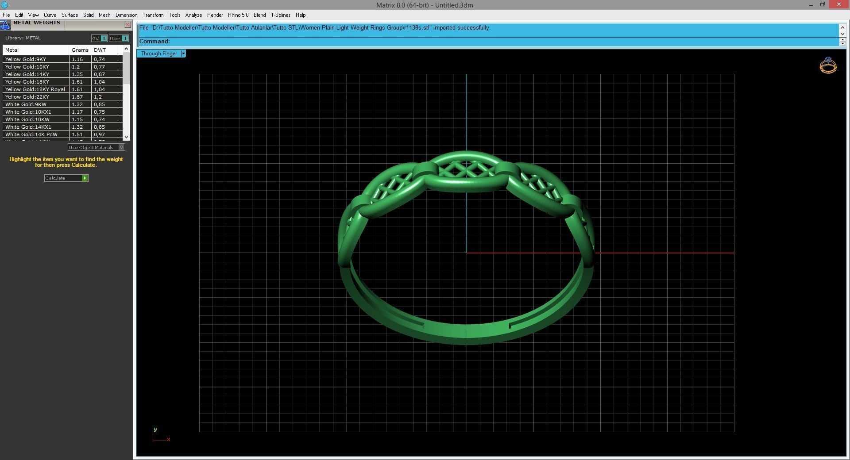850x460 pixels.
Task: Open the Curve menu
Action: [x=50, y=15]
